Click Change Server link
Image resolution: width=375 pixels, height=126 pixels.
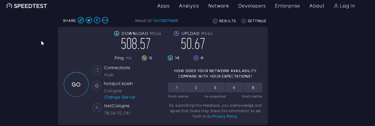pyautogui.click(x=120, y=97)
